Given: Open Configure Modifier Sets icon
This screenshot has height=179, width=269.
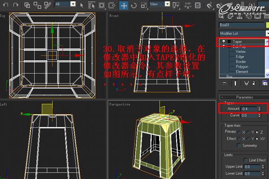Looking at the screenshot, I should coord(265,83).
